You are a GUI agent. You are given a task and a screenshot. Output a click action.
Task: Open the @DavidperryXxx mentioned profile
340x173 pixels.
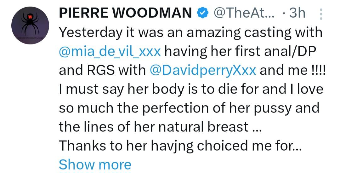(203, 71)
